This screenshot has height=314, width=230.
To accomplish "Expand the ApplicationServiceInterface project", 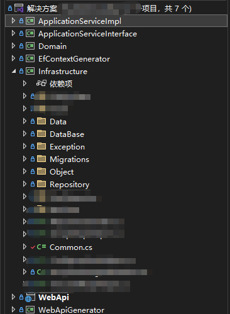I will point(13,33).
